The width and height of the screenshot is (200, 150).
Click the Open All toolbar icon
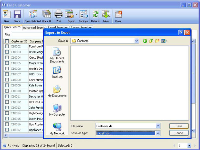[47, 14]
